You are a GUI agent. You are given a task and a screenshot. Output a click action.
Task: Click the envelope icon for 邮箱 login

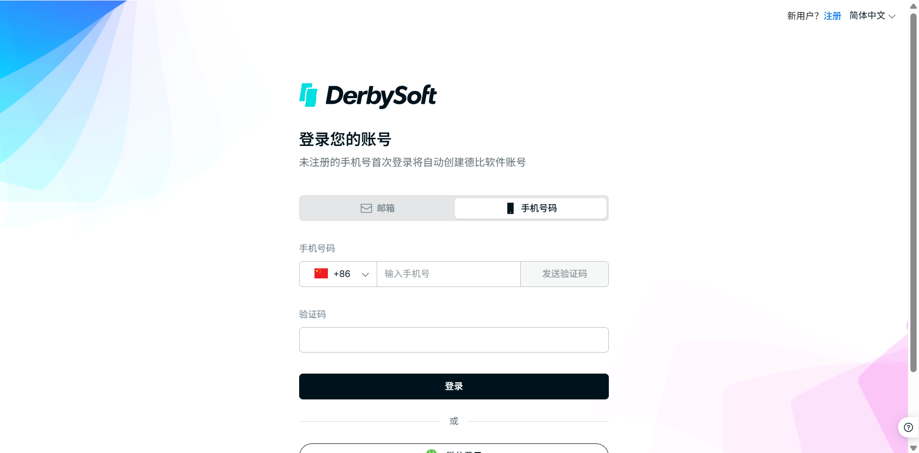tap(366, 208)
